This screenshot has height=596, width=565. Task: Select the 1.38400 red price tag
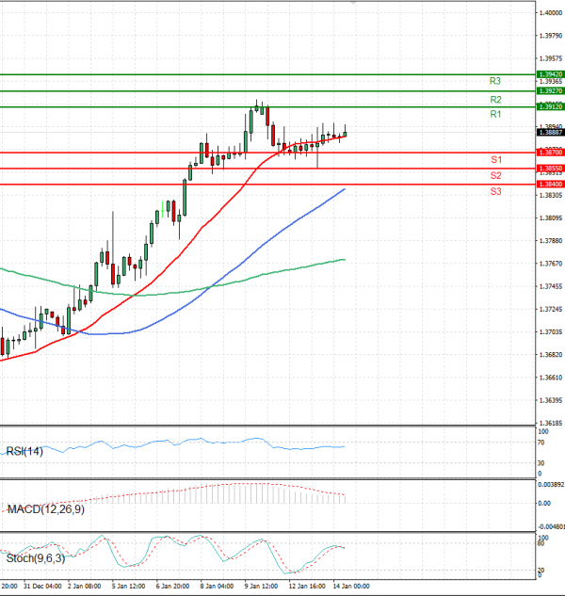(x=550, y=185)
